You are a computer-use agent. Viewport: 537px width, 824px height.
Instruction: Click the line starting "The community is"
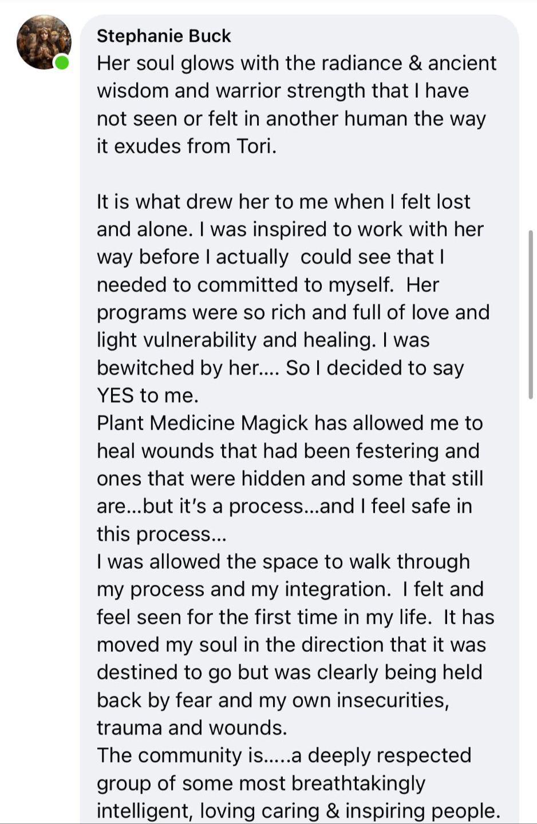(x=283, y=756)
